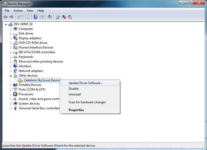Image resolution: width=207 pixels, height=150 pixels.
Task: Click the Uninstall red-X toolbar icon
Action: [x=64, y=17]
